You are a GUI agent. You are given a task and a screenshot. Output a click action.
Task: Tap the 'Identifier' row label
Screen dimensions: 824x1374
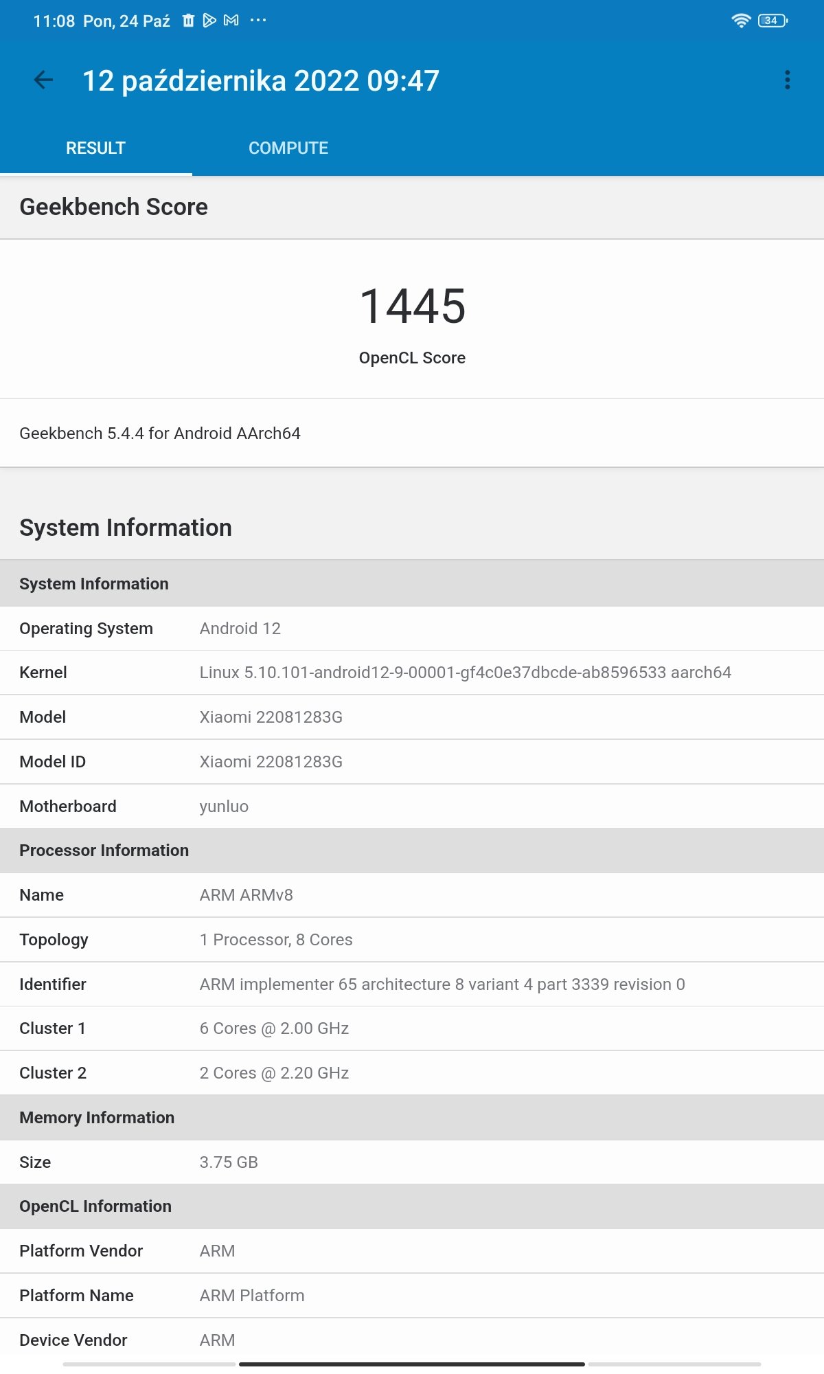click(53, 984)
